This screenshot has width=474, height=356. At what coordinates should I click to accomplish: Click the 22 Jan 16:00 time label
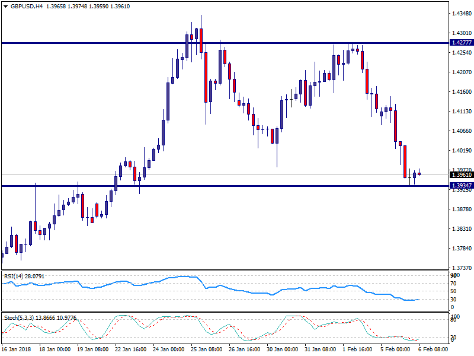pos(131,350)
